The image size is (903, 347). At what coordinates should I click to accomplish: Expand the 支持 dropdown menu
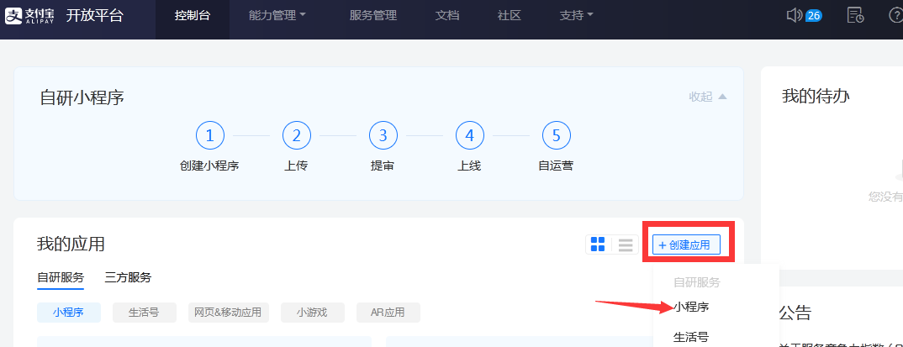click(x=576, y=15)
